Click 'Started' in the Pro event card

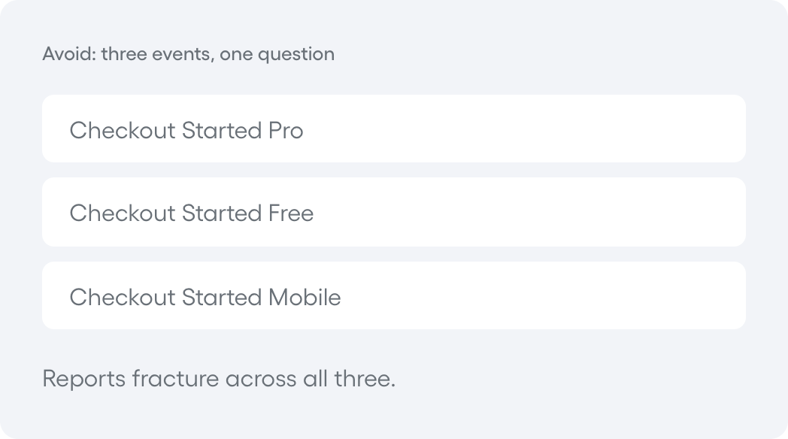[222, 131]
